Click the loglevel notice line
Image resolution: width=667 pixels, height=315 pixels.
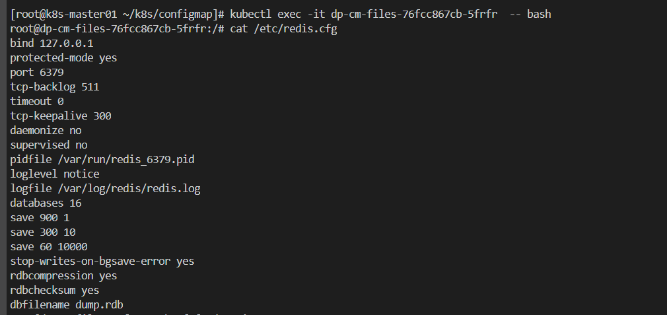55,174
